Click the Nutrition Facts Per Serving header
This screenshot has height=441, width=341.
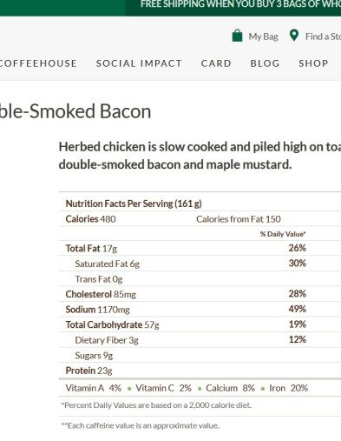point(134,204)
